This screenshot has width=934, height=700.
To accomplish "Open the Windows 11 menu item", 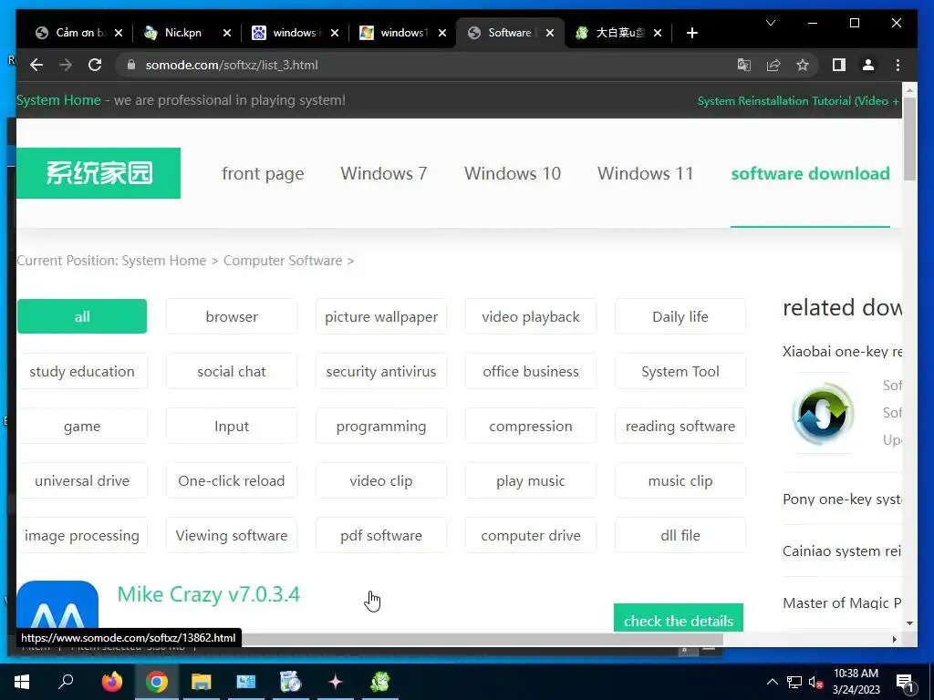I will tap(646, 173).
